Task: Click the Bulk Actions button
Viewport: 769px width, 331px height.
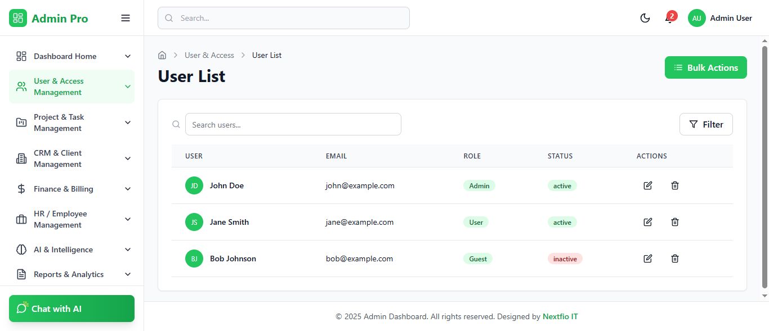Action: point(705,67)
